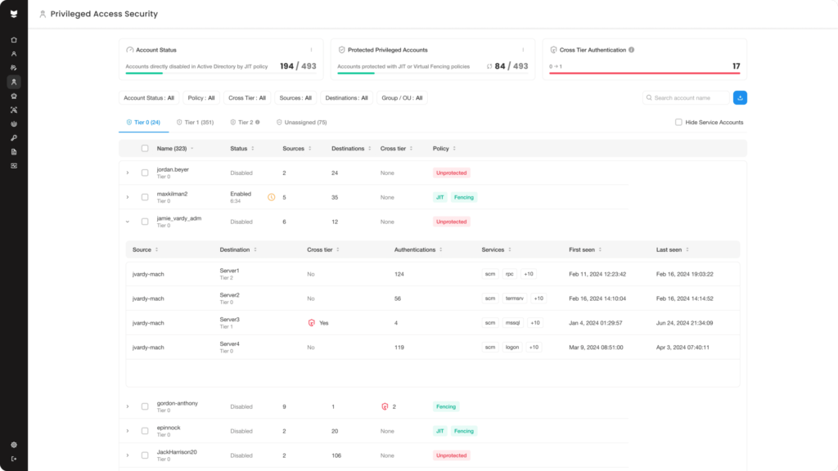Open the Account Status filter dropdown

pyautogui.click(x=149, y=98)
